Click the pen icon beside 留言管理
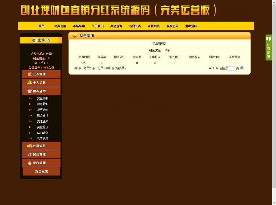This screenshot has height=205, width=276. tap(30, 154)
